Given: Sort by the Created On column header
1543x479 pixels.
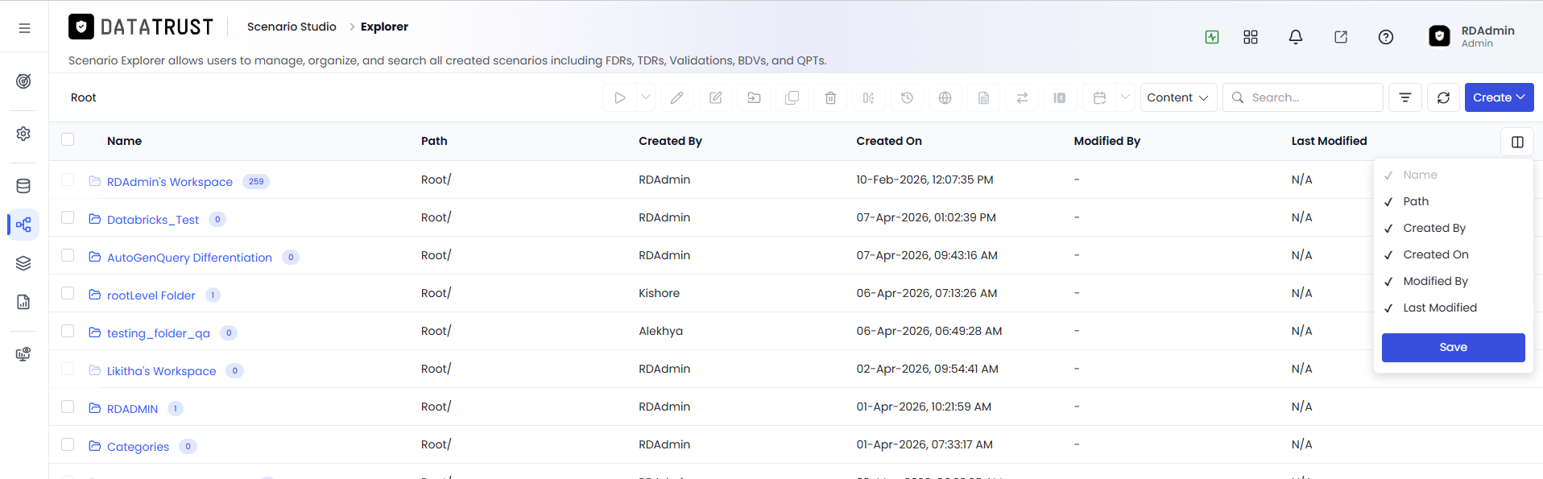Looking at the screenshot, I should 889,141.
